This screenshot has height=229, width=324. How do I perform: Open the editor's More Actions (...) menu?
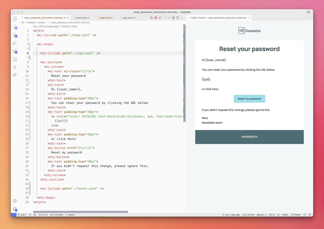(182, 18)
